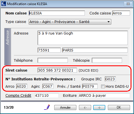The image size is (134, 114).
Task: Go to the previous record arrow button
Action: point(85,107)
